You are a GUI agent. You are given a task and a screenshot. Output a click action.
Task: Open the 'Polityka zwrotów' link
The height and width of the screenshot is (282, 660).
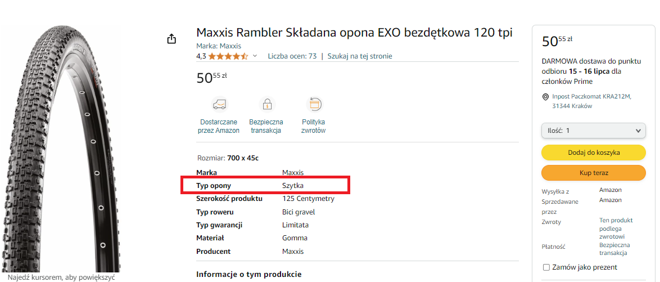[x=314, y=126]
